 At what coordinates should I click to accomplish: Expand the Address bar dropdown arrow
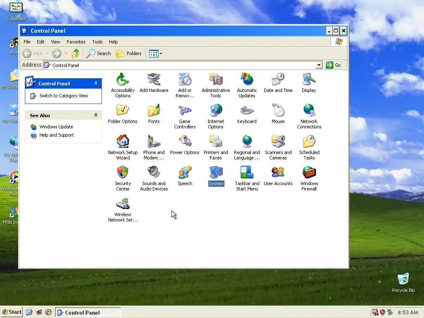[x=319, y=65]
